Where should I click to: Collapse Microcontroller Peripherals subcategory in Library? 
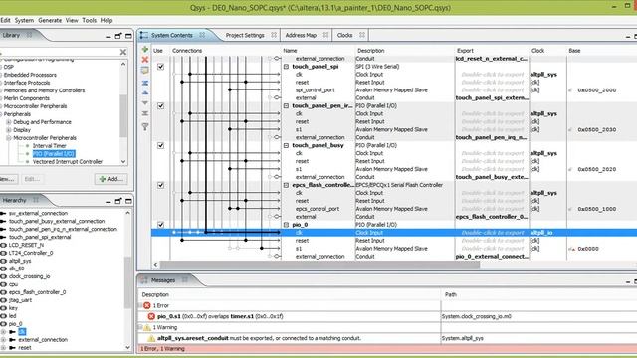[9, 138]
